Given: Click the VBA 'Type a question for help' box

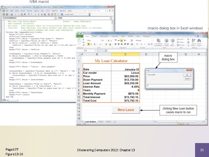Looking at the screenshot, I should (93, 11).
